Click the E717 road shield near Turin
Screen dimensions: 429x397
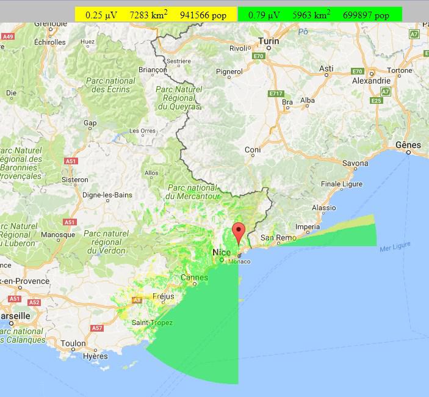[275, 93]
